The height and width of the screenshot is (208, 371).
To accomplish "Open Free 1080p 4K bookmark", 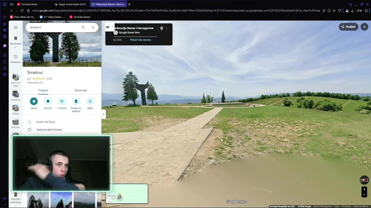I will pyautogui.click(x=23, y=17).
